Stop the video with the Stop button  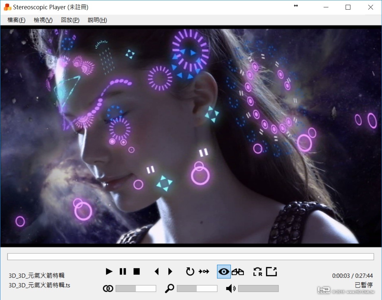click(137, 272)
